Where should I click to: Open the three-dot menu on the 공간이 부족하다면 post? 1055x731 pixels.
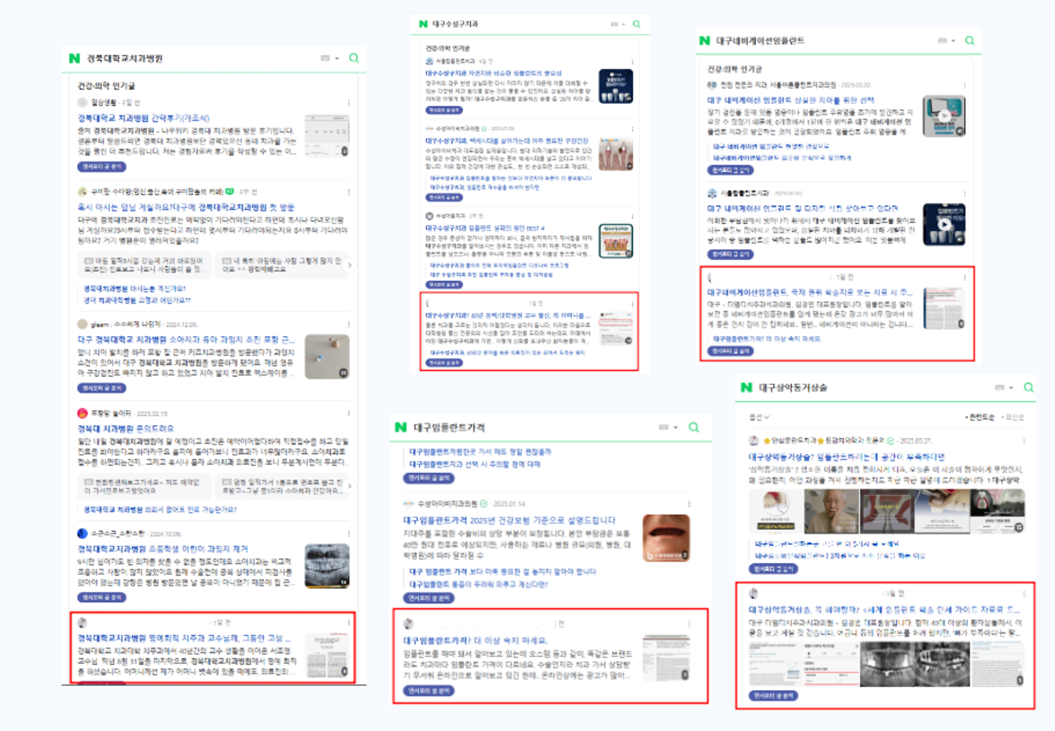tap(1024, 441)
